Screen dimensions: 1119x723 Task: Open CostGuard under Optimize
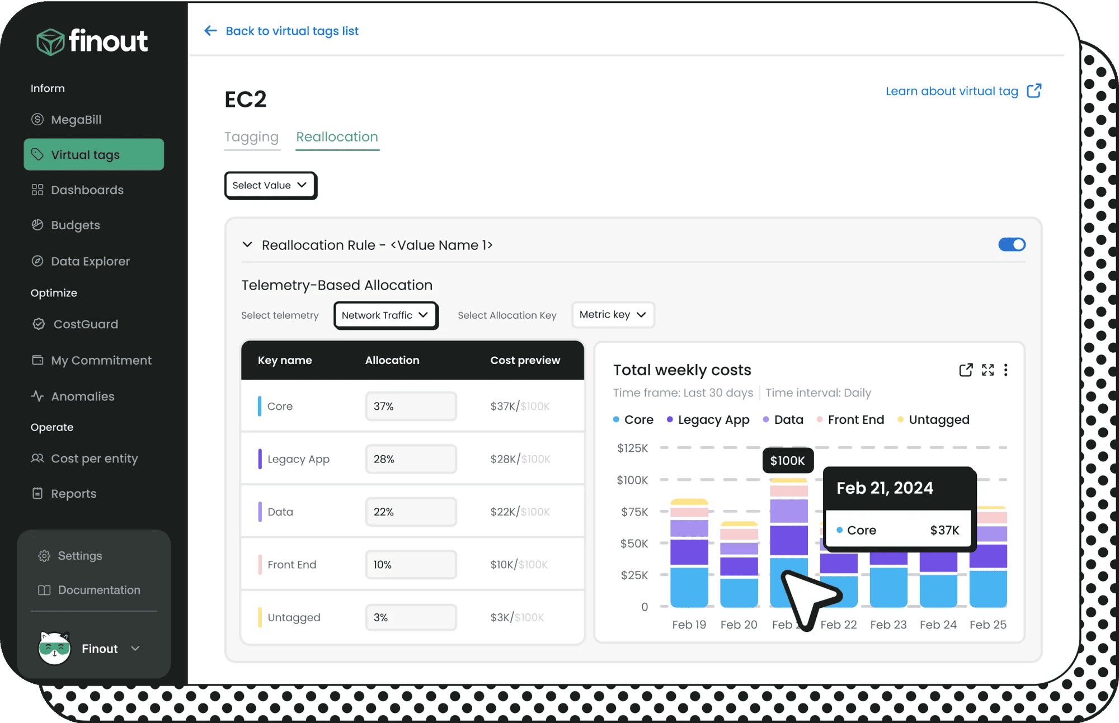(x=86, y=324)
